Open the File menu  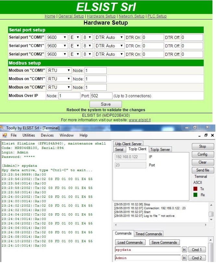(14, 135)
